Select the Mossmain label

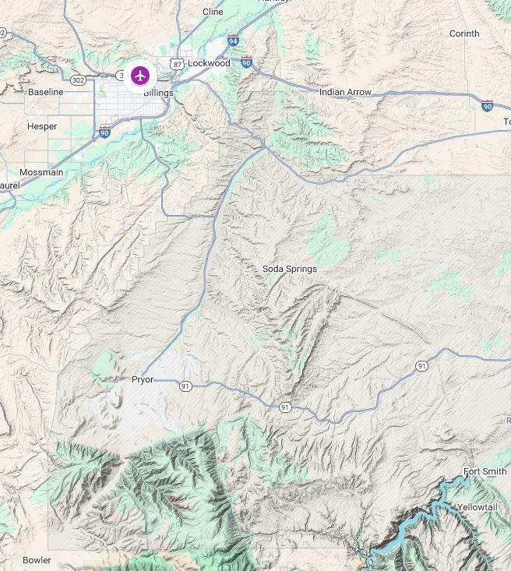(x=41, y=172)
